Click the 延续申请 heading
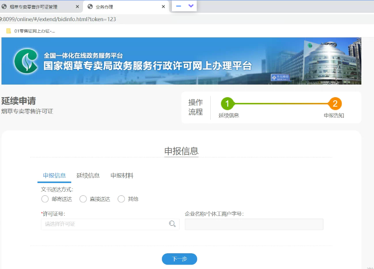The image size is (374, 269). [x=18, y=101]
